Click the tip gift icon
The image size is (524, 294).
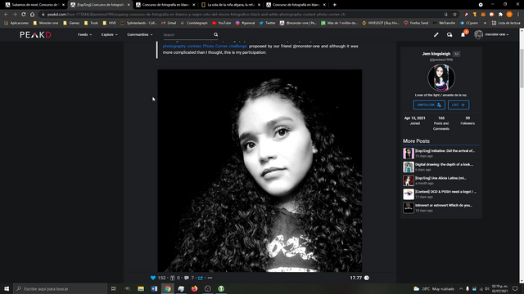(x=173, y=278)
